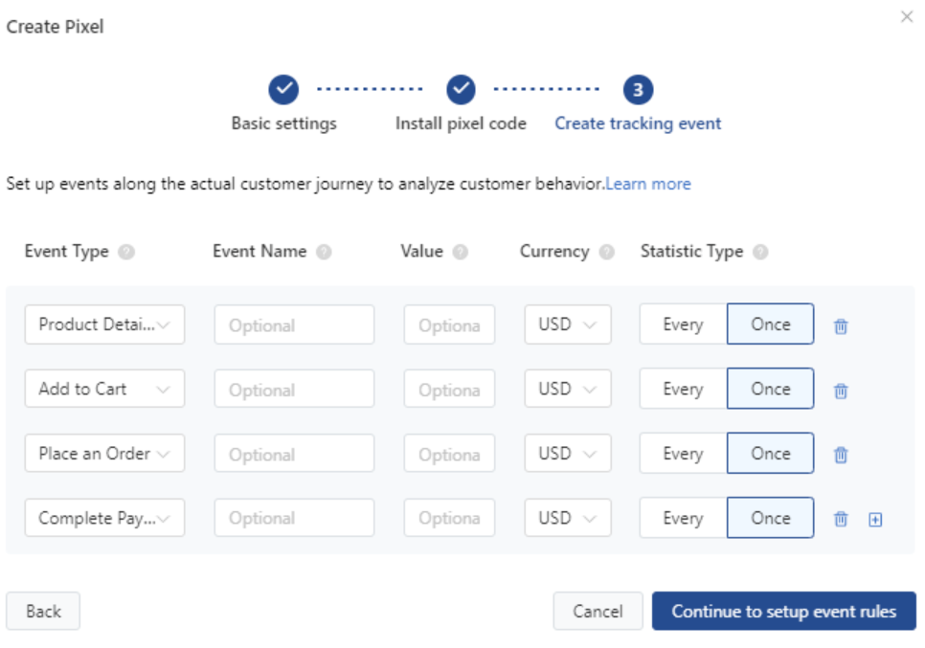Add a new event row with plus icon
The image size is (925, 648).
pos(875,520)
